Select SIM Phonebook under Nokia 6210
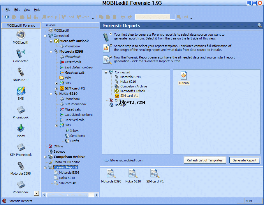Screen dimensions: 264x205 75,104
